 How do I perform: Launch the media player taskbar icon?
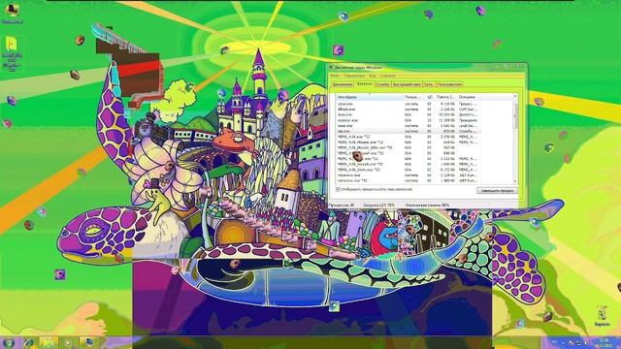(x=68, y=342)
